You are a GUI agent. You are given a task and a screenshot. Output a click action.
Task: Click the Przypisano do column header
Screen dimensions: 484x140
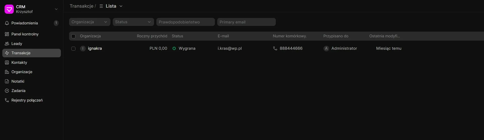[x=336, y=36]
